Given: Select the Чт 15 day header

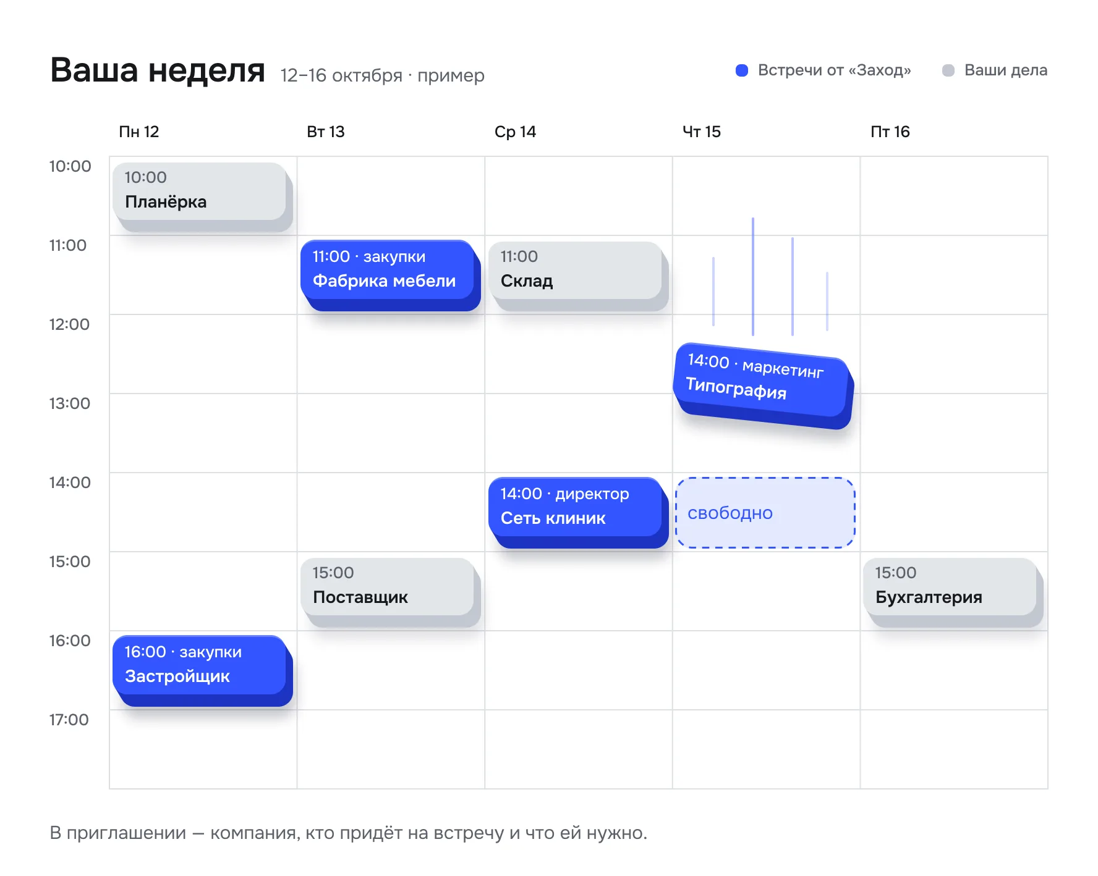Looking at the screenshot, I should pos(702,132).
